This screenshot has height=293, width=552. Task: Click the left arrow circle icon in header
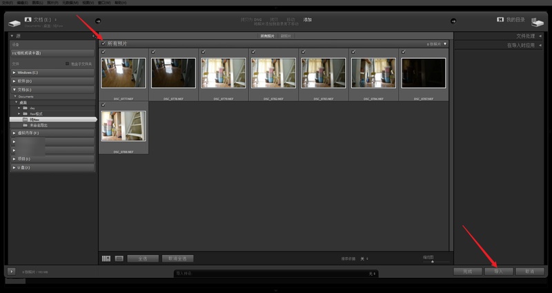(x=97, y=21)
